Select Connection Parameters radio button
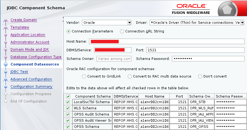Viewport: 247px width, 130px height. (69, 31)
